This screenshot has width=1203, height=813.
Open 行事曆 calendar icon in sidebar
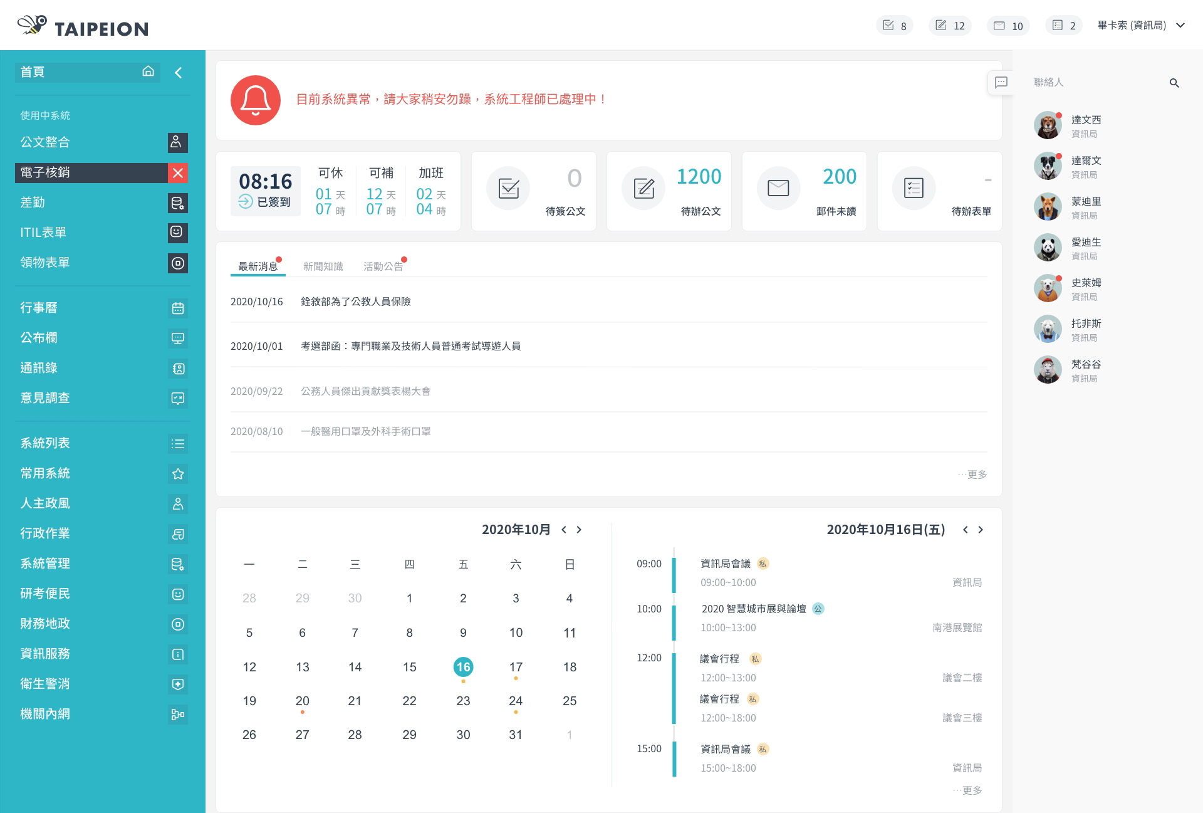178,308
